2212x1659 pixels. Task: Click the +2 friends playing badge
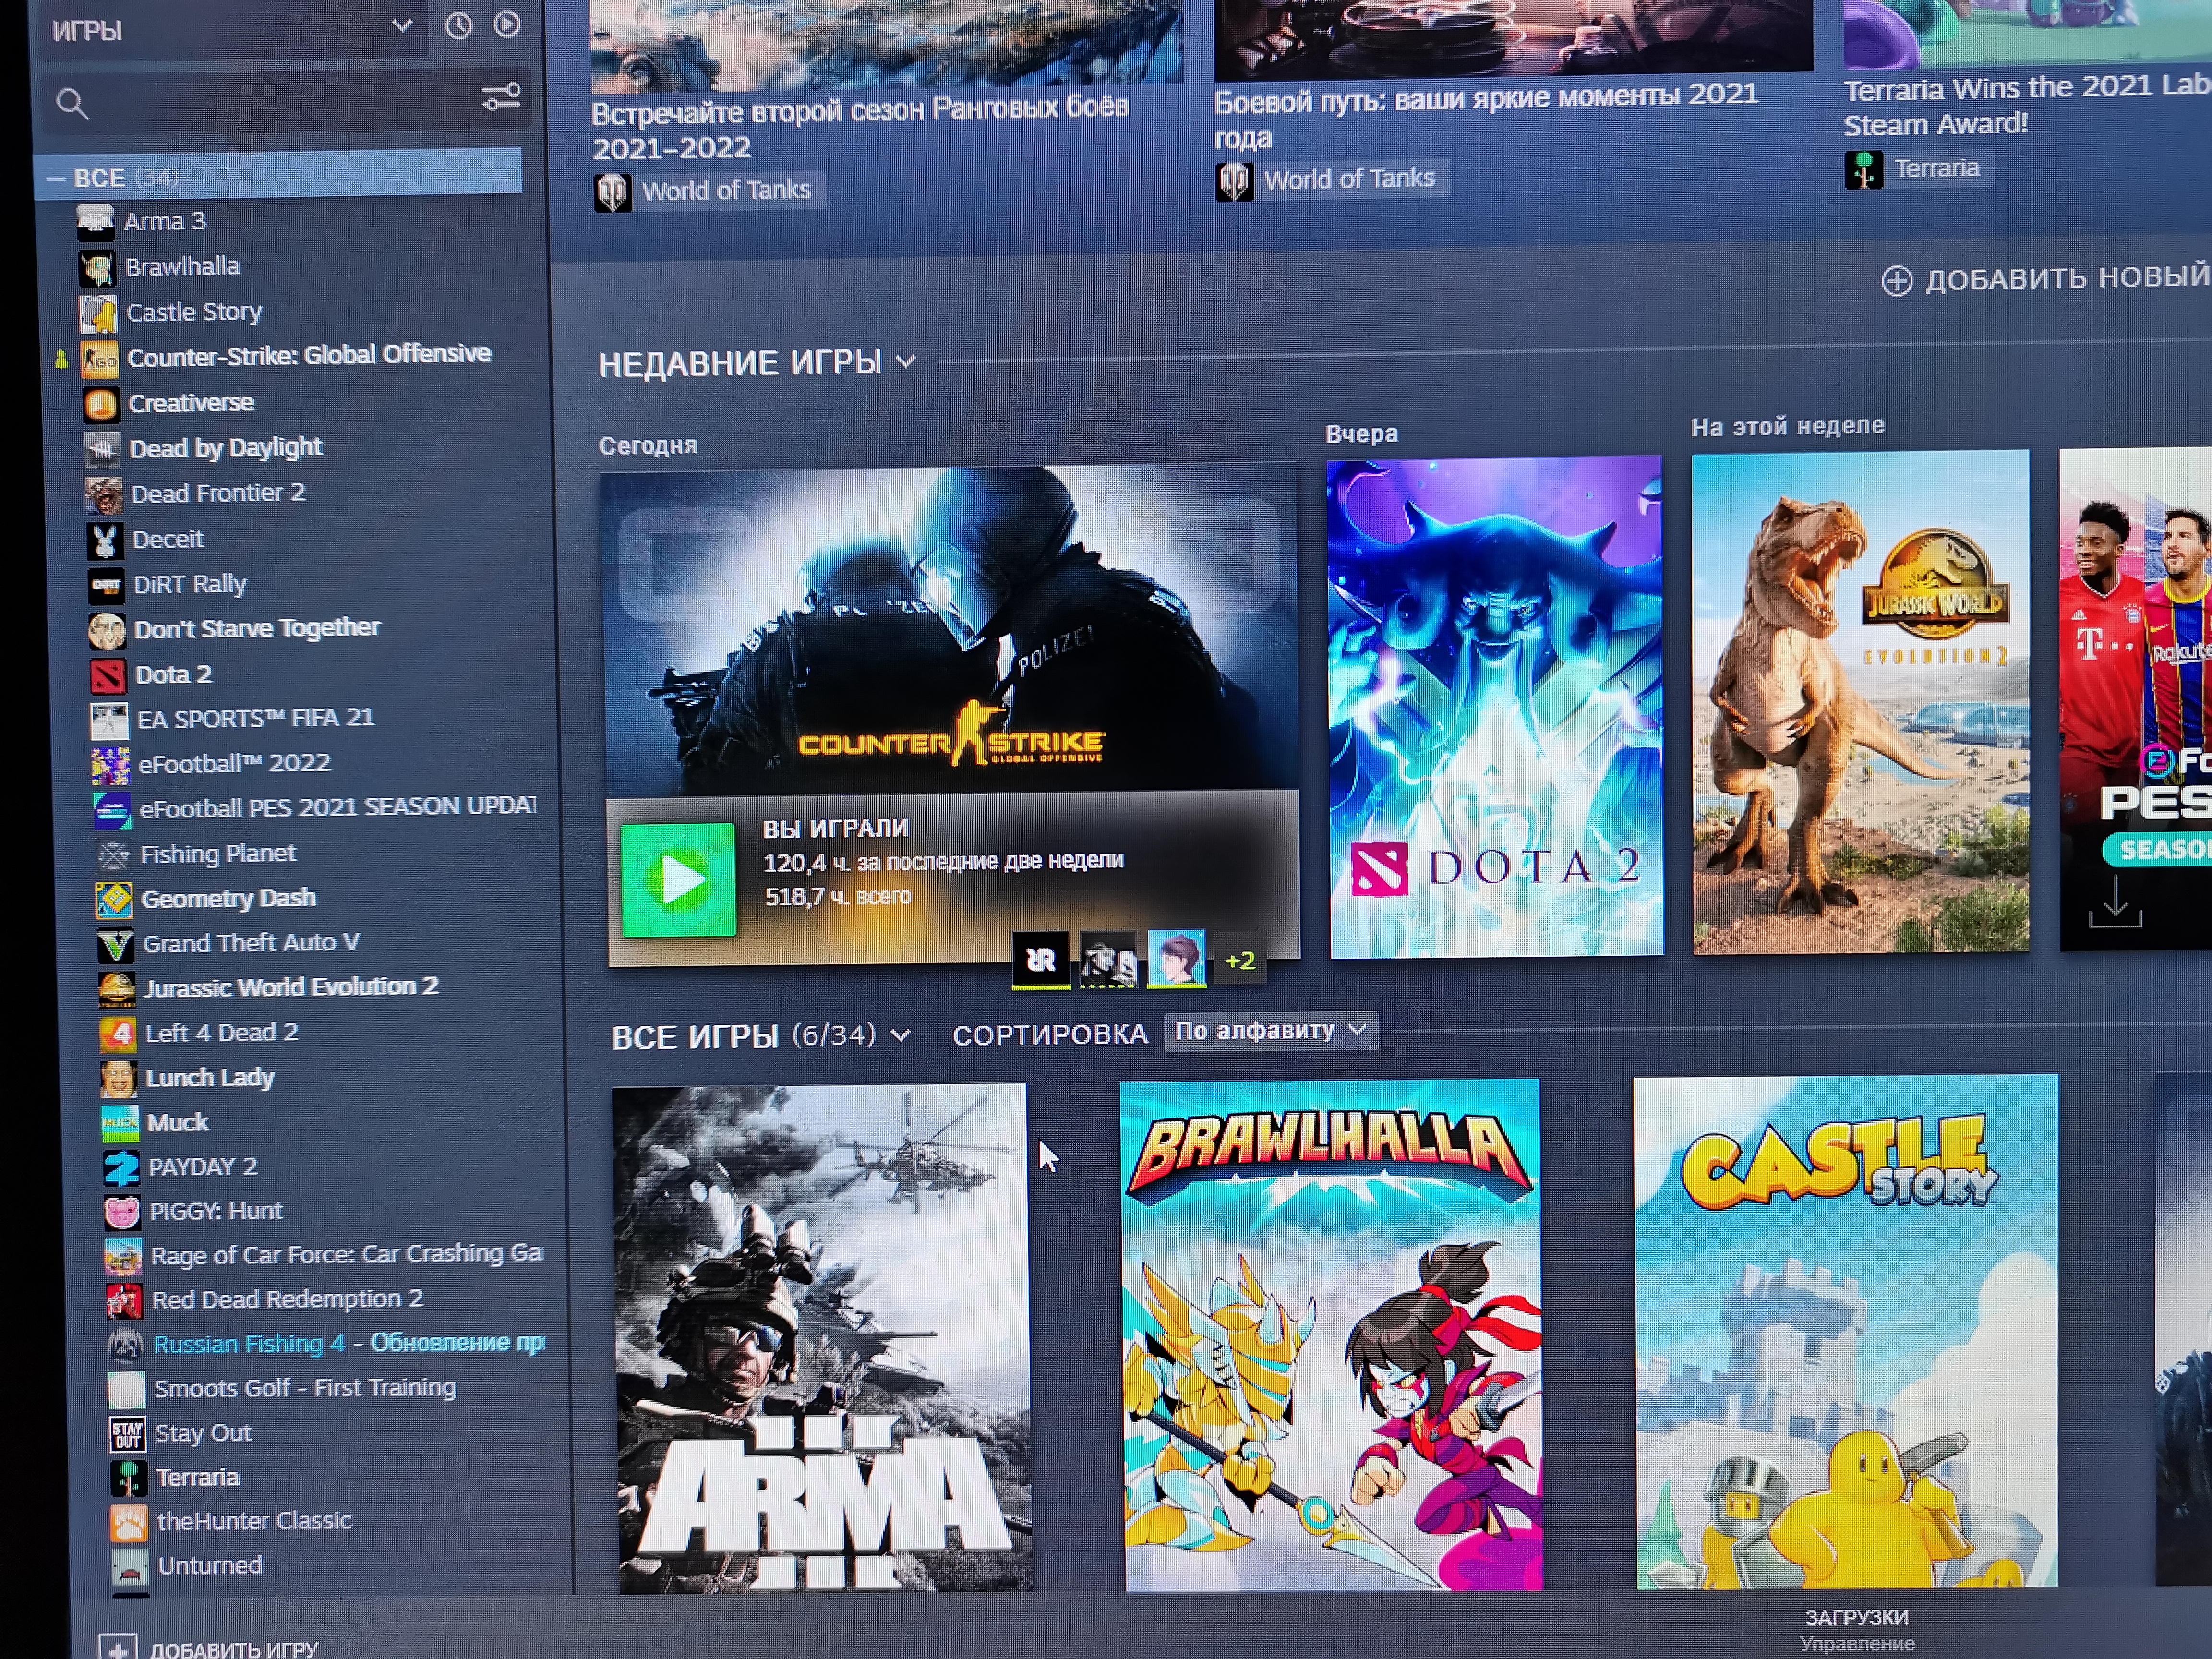coord(1240,961)
